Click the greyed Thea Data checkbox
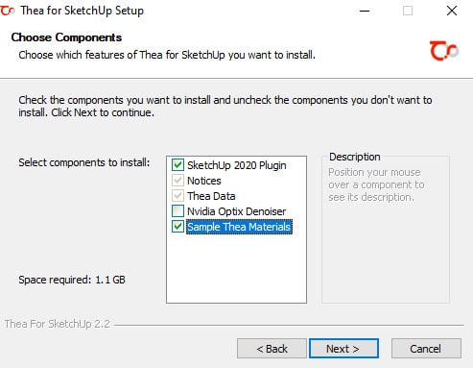This screenshot has width=473, height=368. [x=177, y=196]
